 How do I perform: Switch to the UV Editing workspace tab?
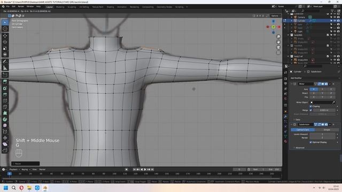click(x=84, y=7)
